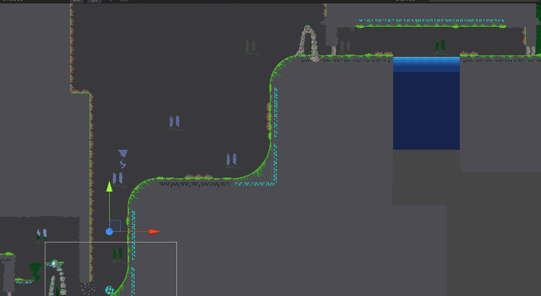Click the blue circle at the gizmo origin

(x=109, y=232)
